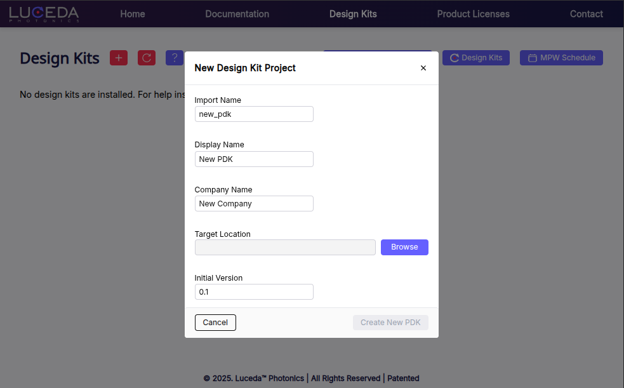The image size is (624, 388).
Task: Click the refresh icon inside Design Kits button
Action: pos(454,57)
